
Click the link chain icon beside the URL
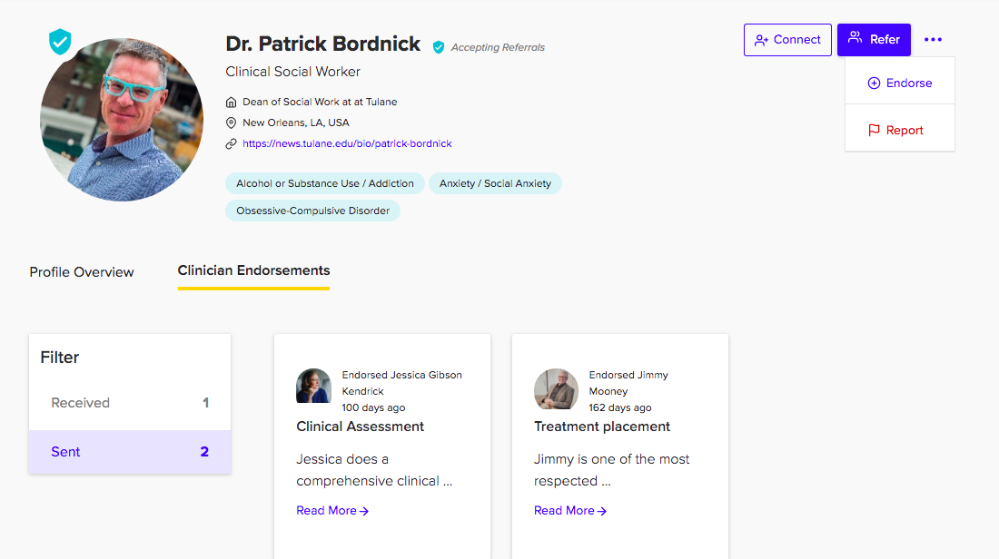click(x=232, y=144)
